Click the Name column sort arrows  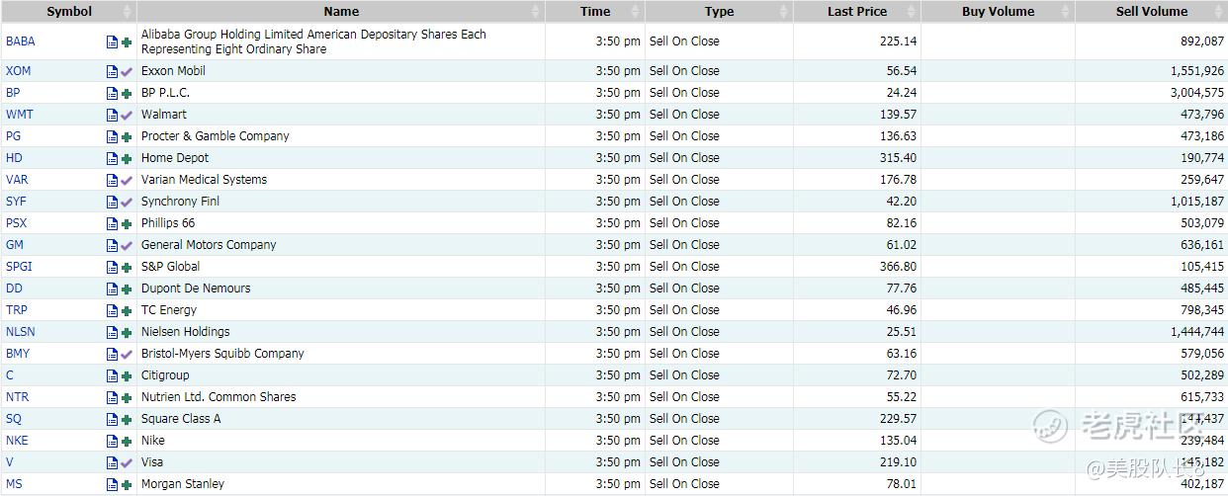537,12
